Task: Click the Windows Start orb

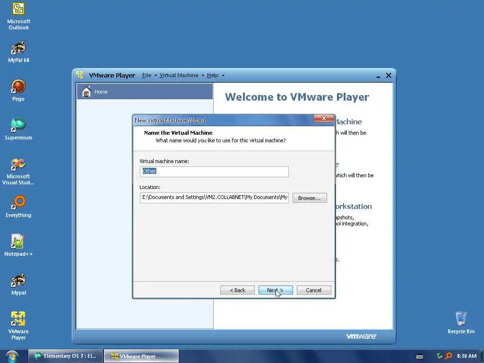Action: (12, 356)
